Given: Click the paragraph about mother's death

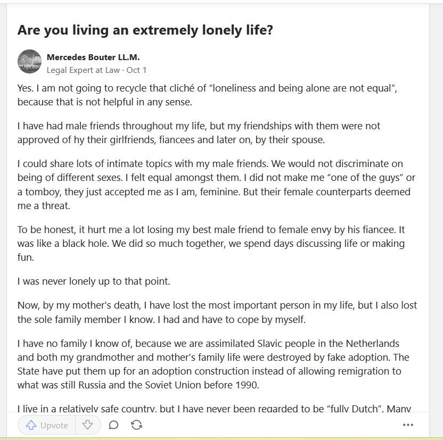Looking at the screenshot, I should click(x=217, y=312).
